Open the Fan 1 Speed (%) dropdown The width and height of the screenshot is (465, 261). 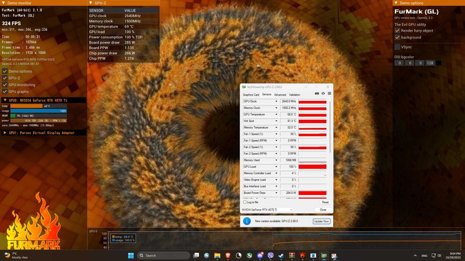276,134
